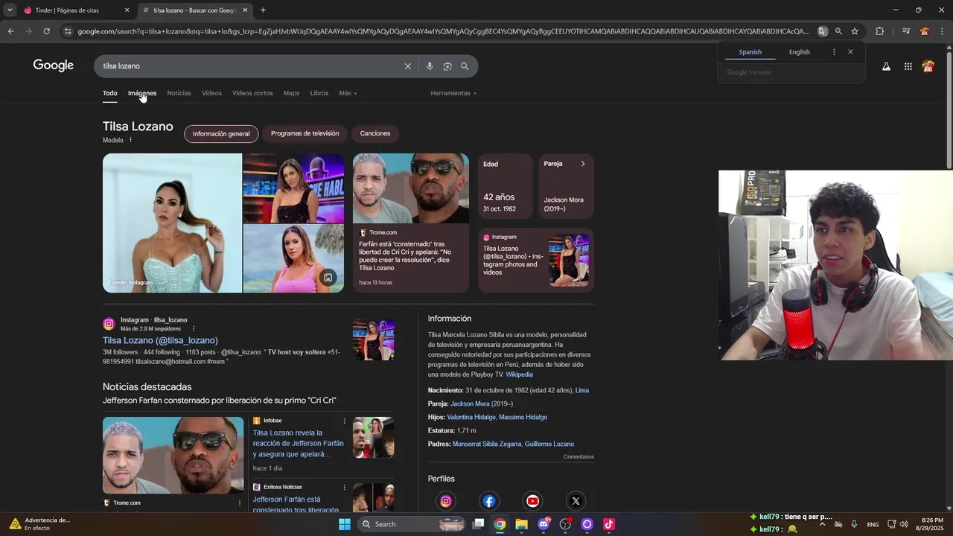Start voice search with microphone icon
Image resolution: width=953 pixels, height=536 pixels.
tap(430, 66)
